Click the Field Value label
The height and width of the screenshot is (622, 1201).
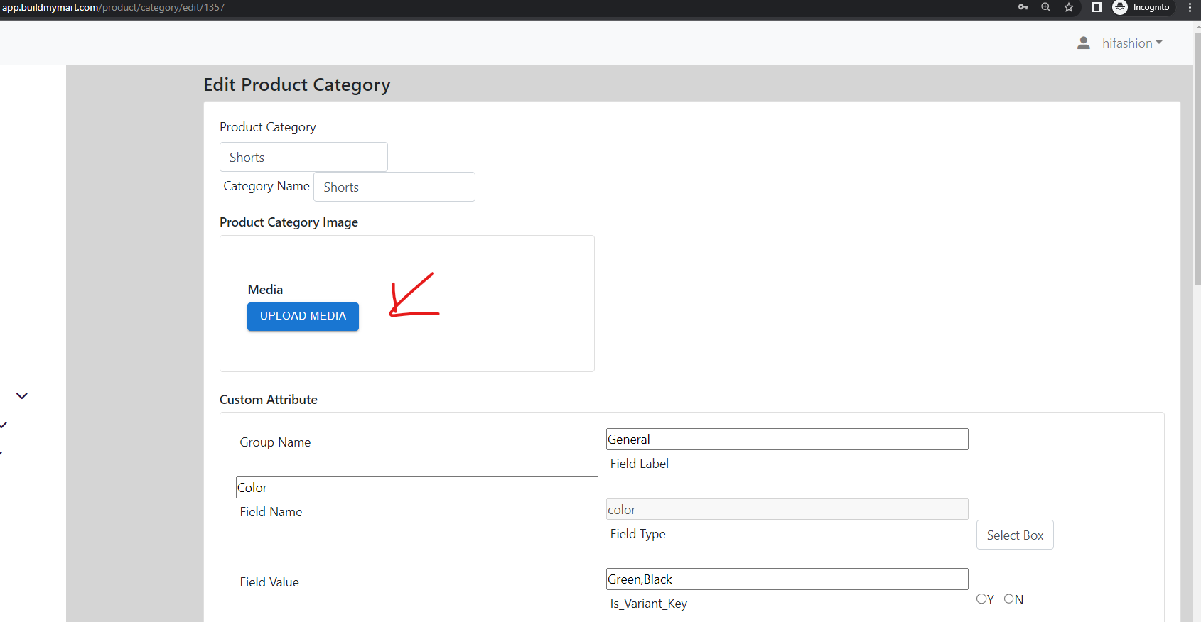click(x=269, y=582)
